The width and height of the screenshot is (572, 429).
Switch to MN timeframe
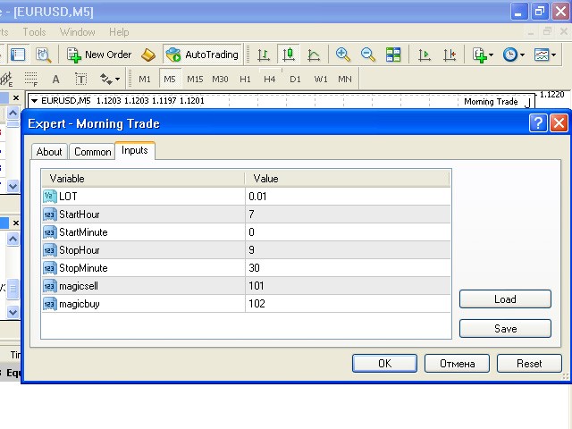pos(345,80)
